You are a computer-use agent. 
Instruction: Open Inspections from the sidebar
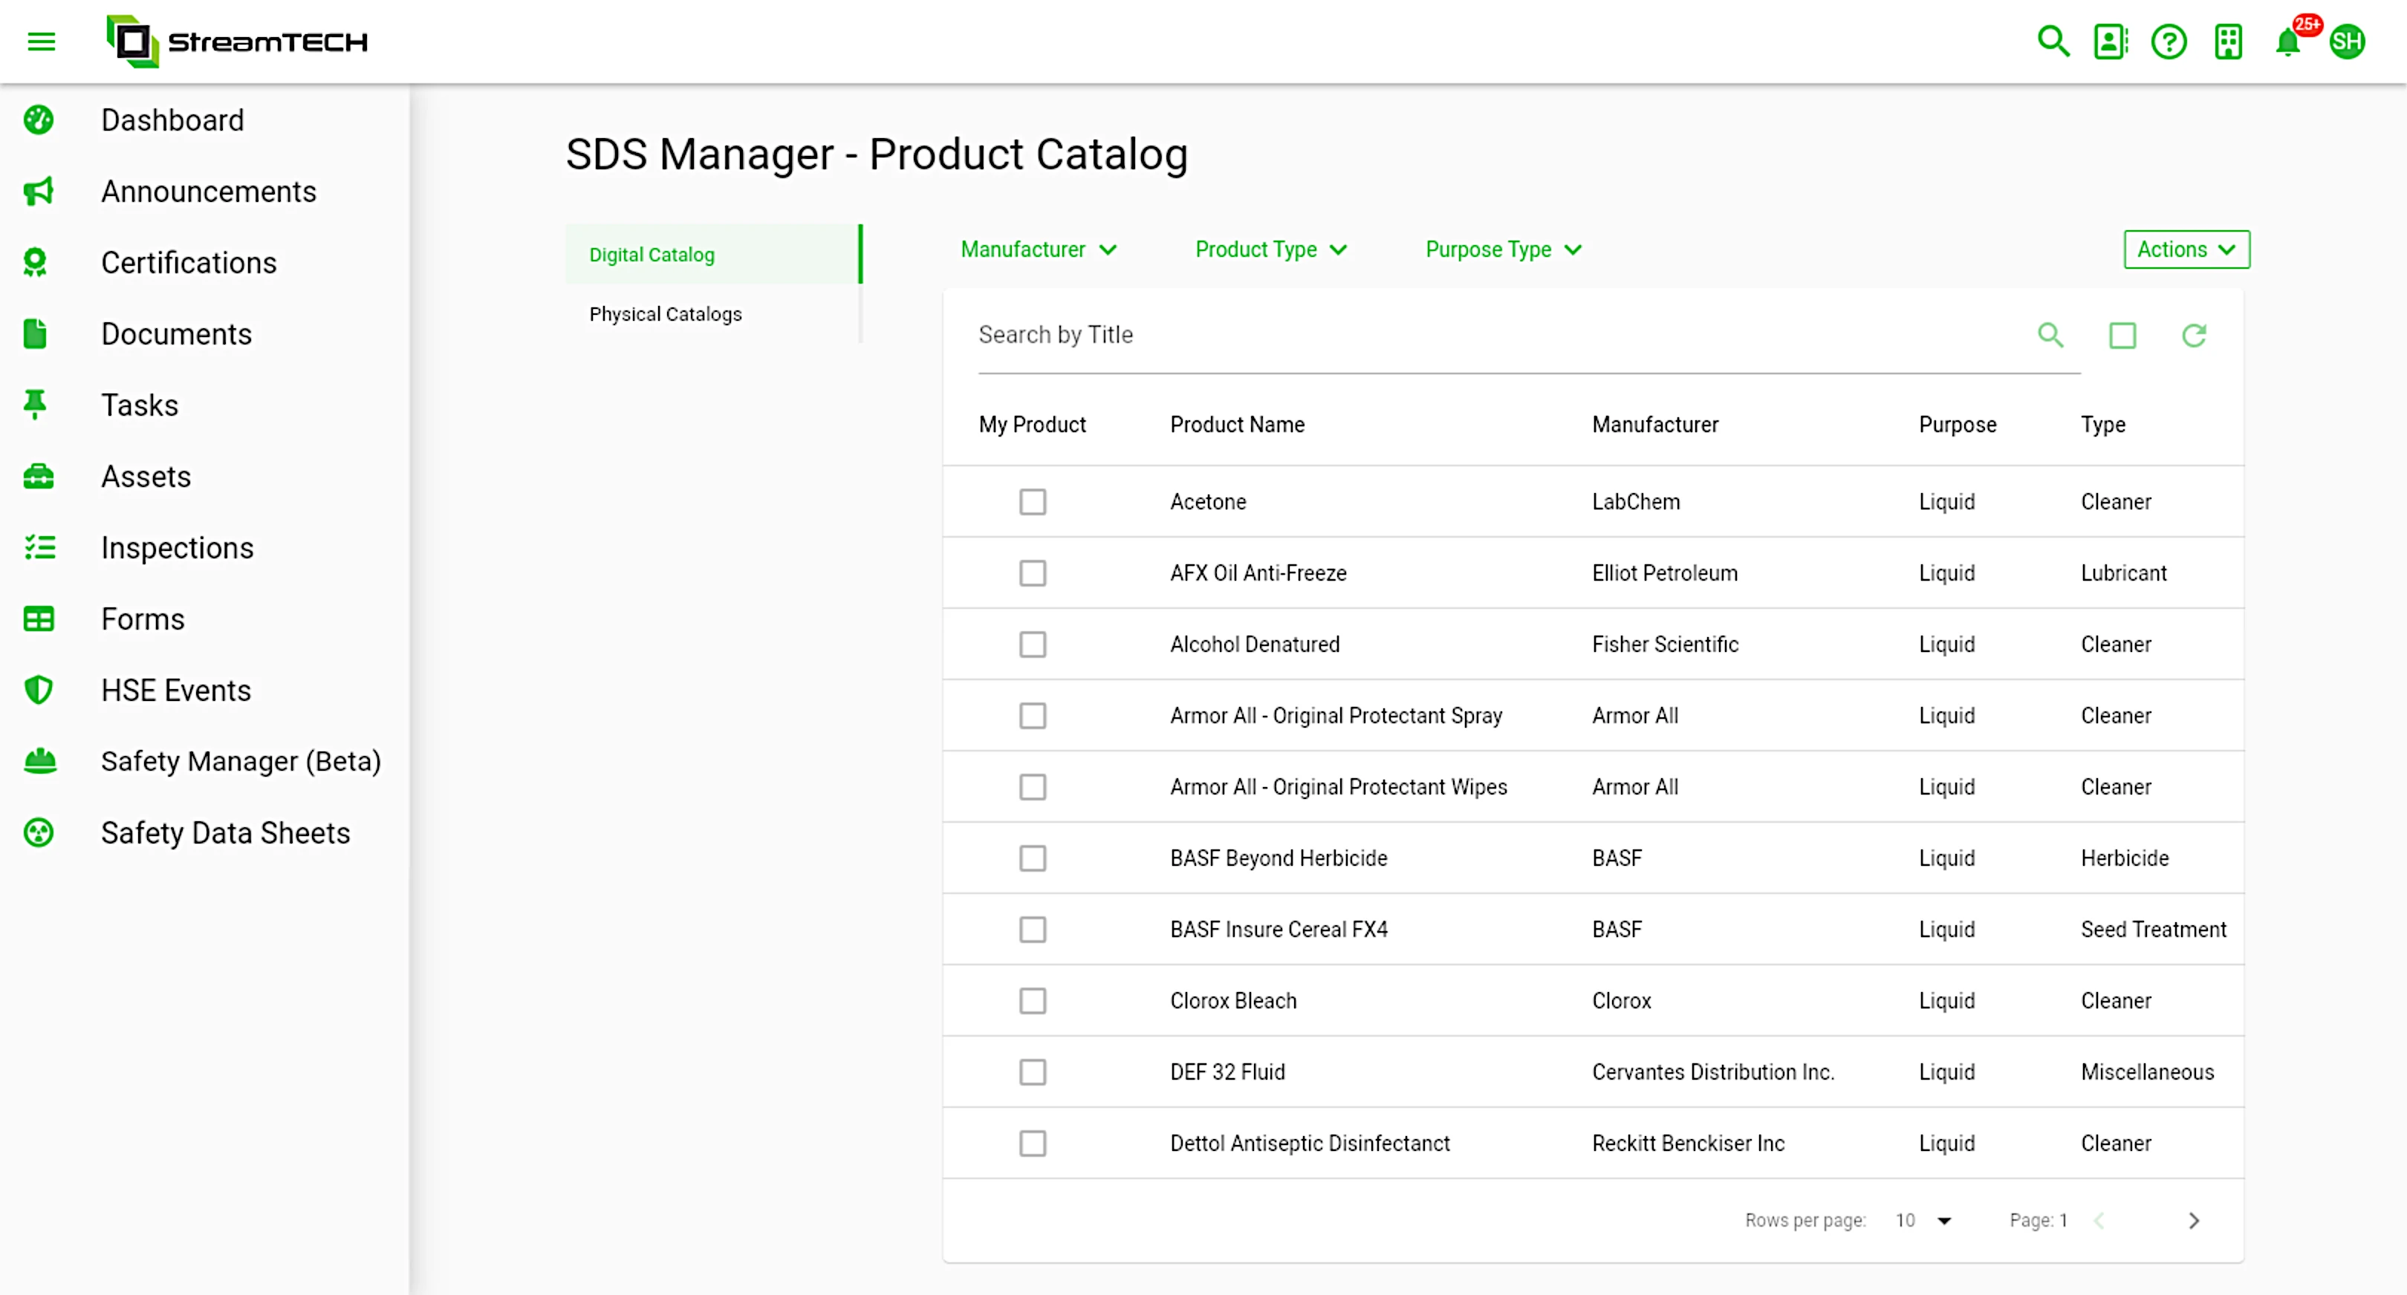178,547
